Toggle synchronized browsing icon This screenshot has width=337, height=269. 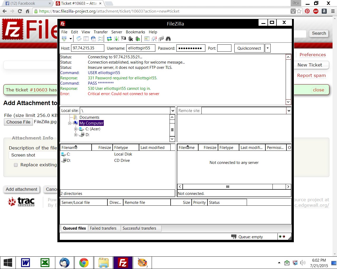point(161,39)
